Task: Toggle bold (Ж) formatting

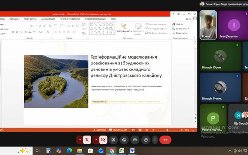Action: click(x=13, y=32)
